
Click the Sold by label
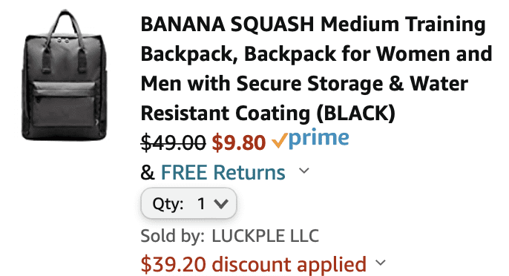[x=172, y=236]
